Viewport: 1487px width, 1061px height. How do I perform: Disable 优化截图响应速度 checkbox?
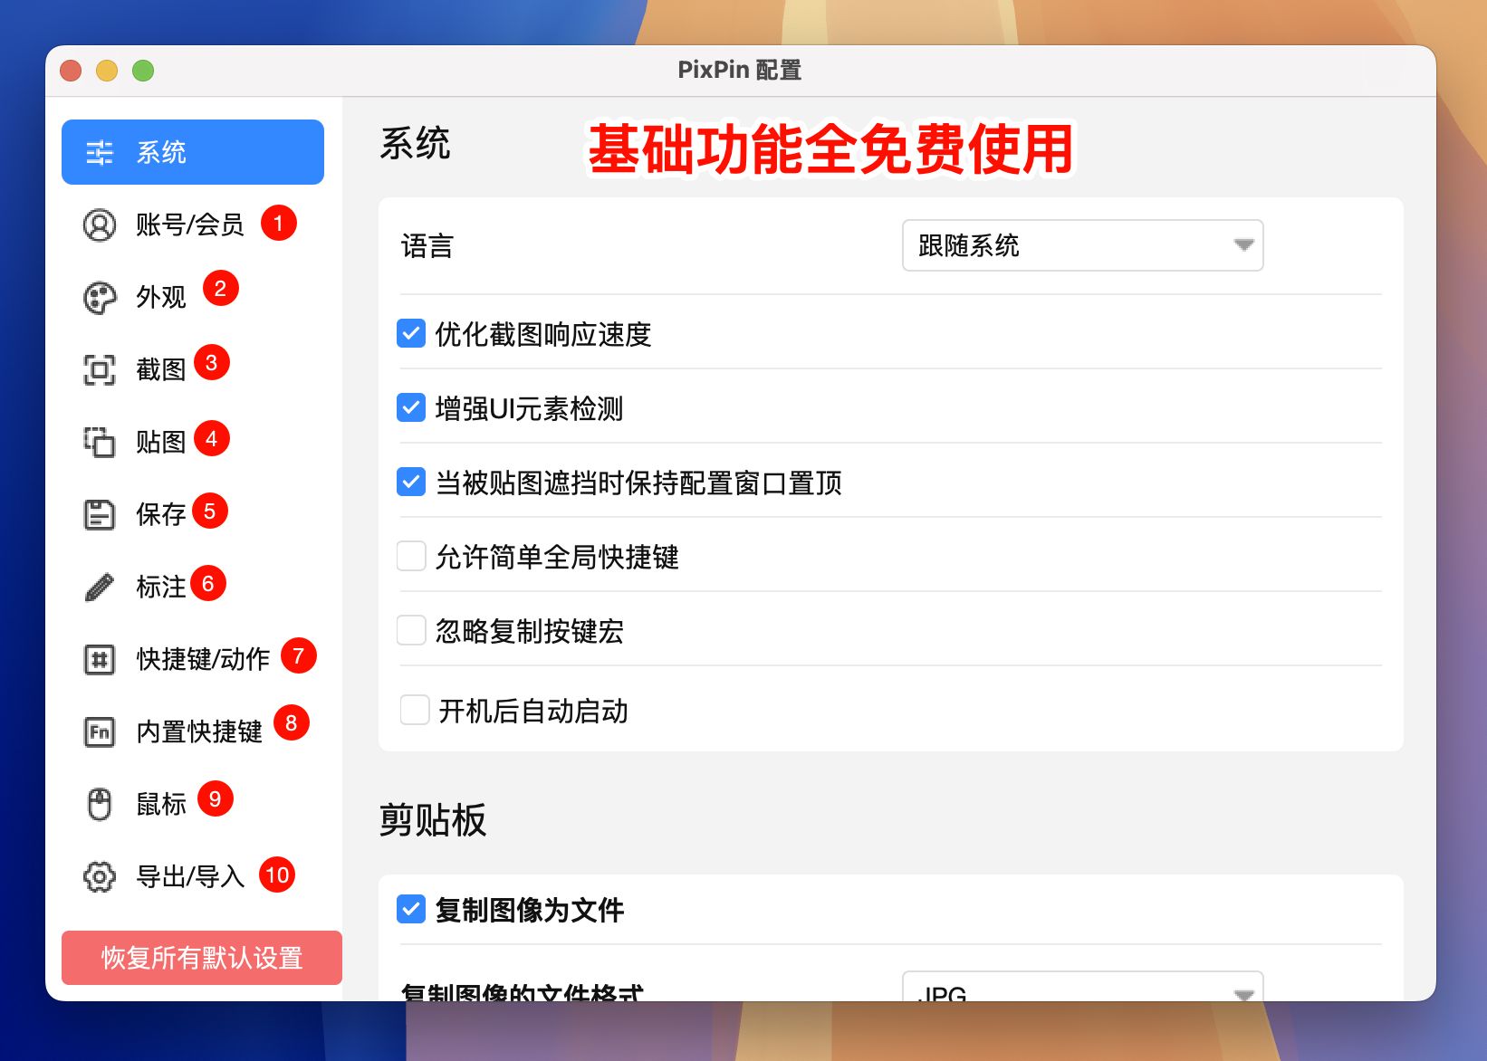pyautogui.click(x=410, y=333)
